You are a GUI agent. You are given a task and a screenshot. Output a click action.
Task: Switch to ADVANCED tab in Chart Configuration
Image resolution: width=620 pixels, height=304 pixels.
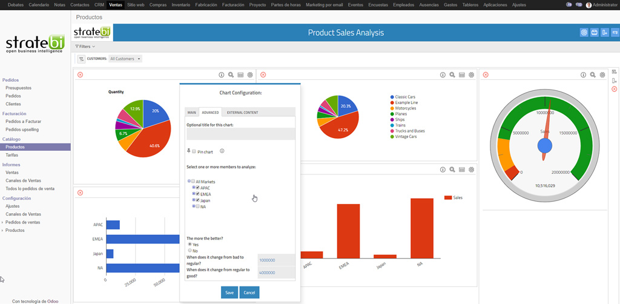[210, 112]
